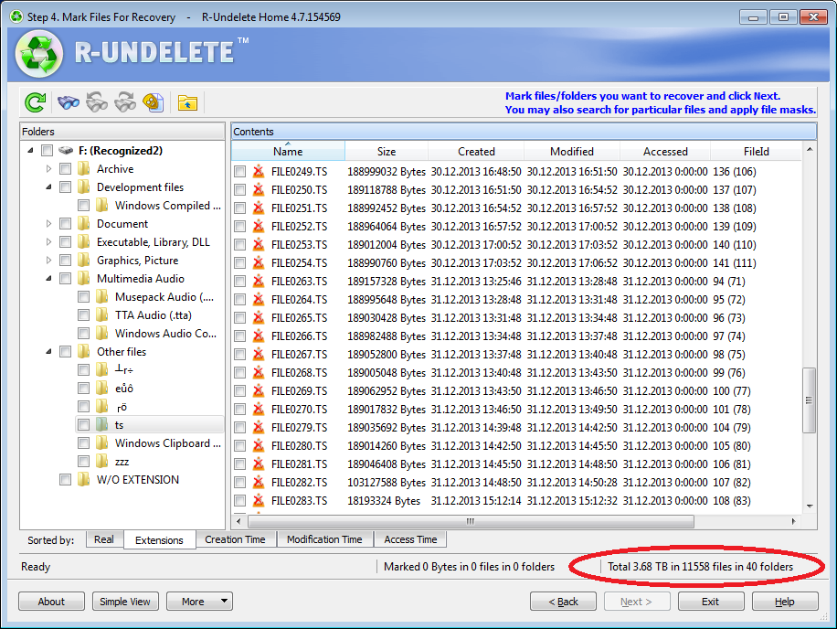Click deleted file icon for FILE0252.TS

259,227
